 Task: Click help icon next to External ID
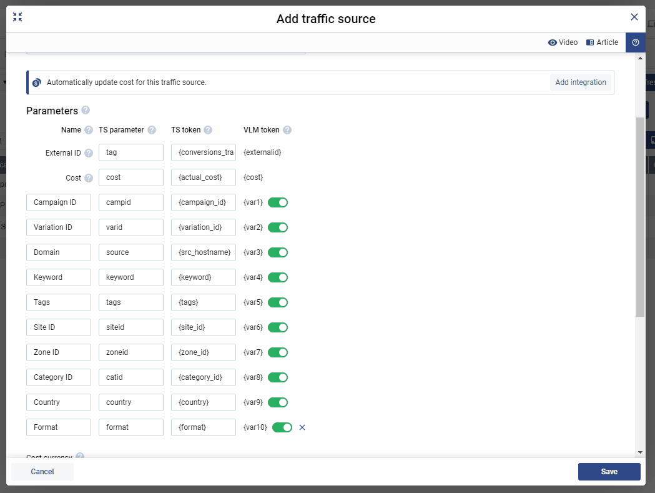(x=89, y=152)
